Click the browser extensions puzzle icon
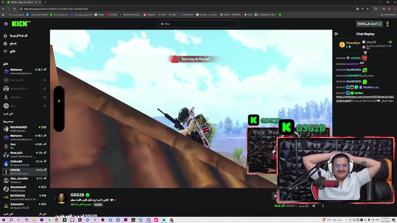 (x=375, y=9)
